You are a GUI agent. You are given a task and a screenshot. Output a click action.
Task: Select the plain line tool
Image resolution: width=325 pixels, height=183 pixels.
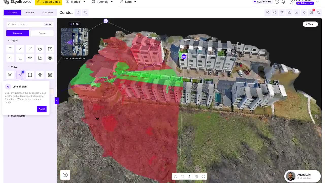tap(20, 49)
